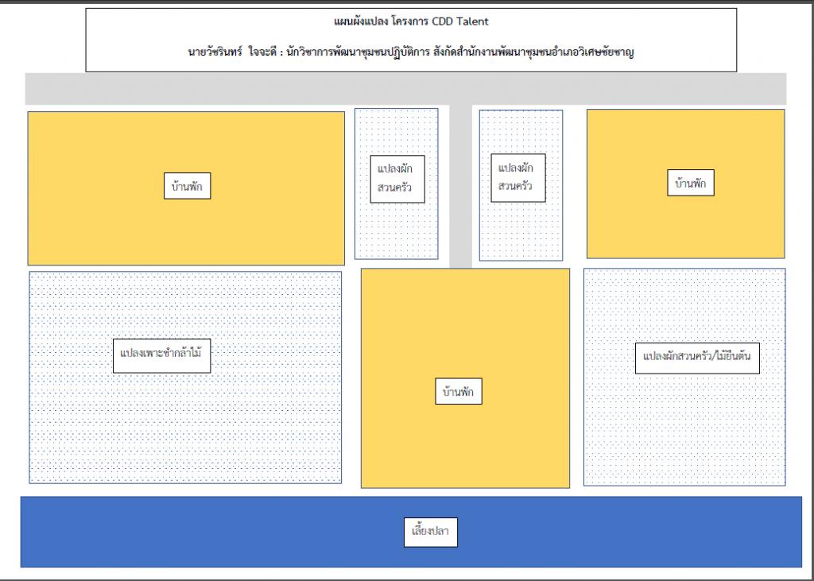Click the เลี้ยงปลา label box
Image resolution: width=814 pixels, height=581 pixels.
(432, 532)
